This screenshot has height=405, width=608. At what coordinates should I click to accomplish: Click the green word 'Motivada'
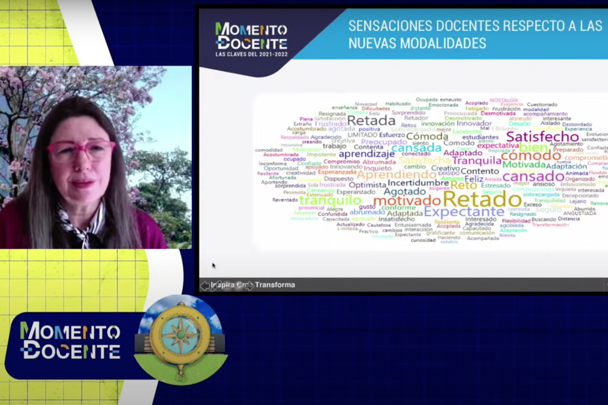pos(524,165)
